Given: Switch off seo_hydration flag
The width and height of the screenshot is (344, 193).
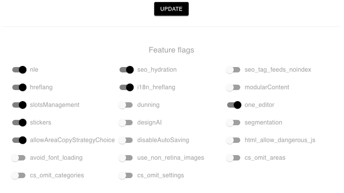Looking at the screenshot, I should [127, 70].
